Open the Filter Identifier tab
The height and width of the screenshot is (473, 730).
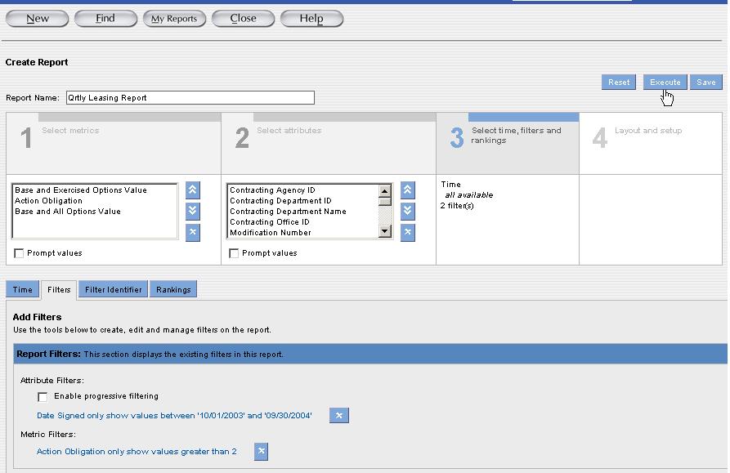coord(113,289)
